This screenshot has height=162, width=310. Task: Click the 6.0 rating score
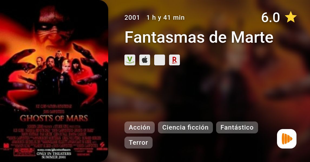click(271, 17)
